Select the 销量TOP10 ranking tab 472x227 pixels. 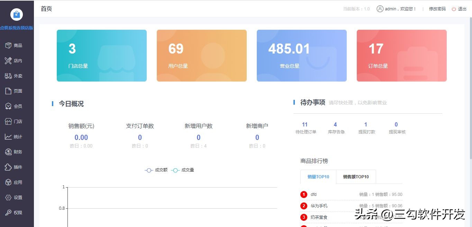click(318, 177)
